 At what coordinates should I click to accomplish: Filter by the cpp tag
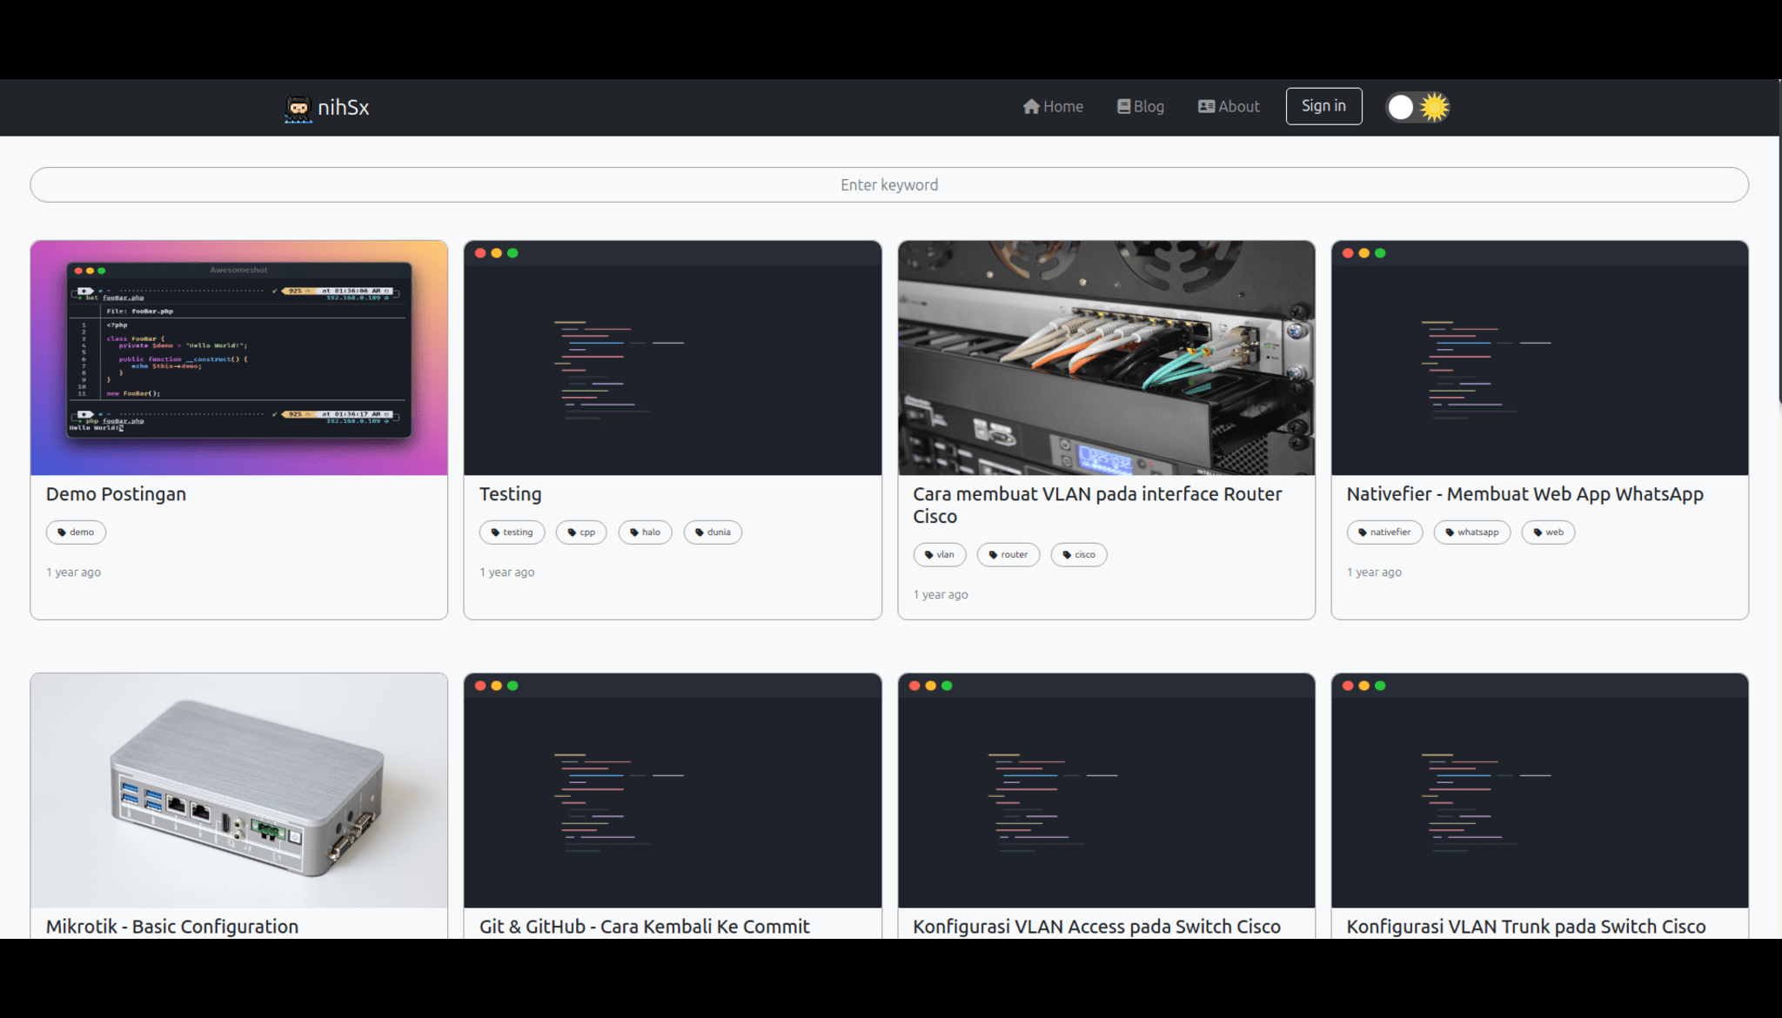click(581, 532)
